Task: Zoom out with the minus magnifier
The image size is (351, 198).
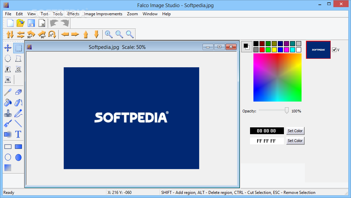Action: click(119, 34)
